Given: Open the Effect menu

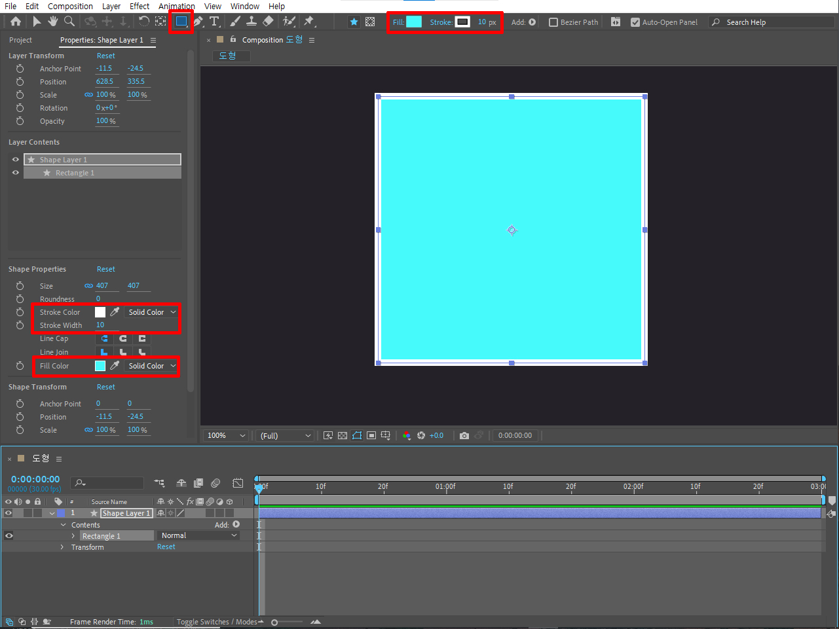Looking at the screenshot, I should click(x=140, y=6).
